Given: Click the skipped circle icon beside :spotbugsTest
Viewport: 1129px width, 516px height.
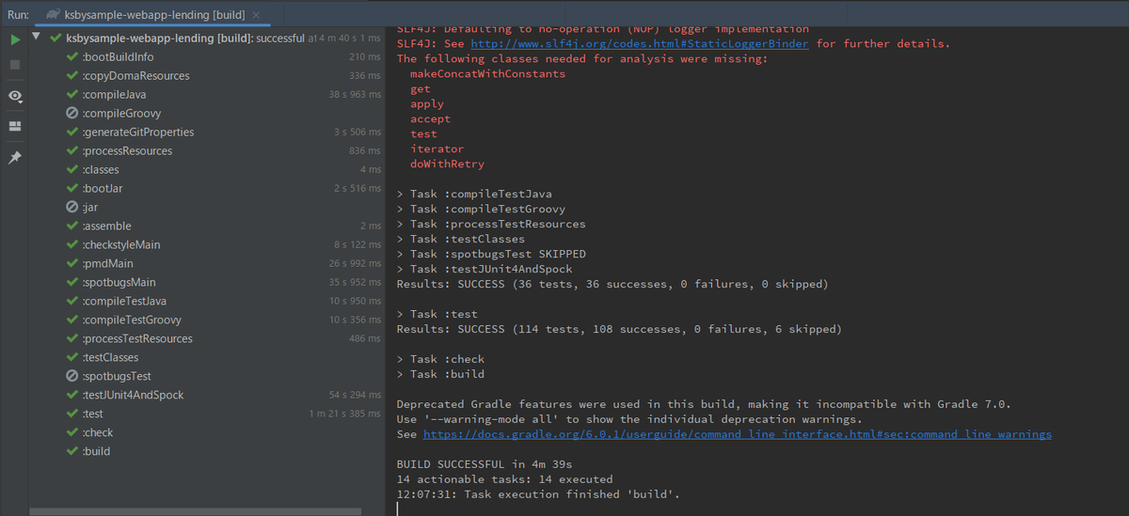Looking at the screenshot, I should pos(72,376).
